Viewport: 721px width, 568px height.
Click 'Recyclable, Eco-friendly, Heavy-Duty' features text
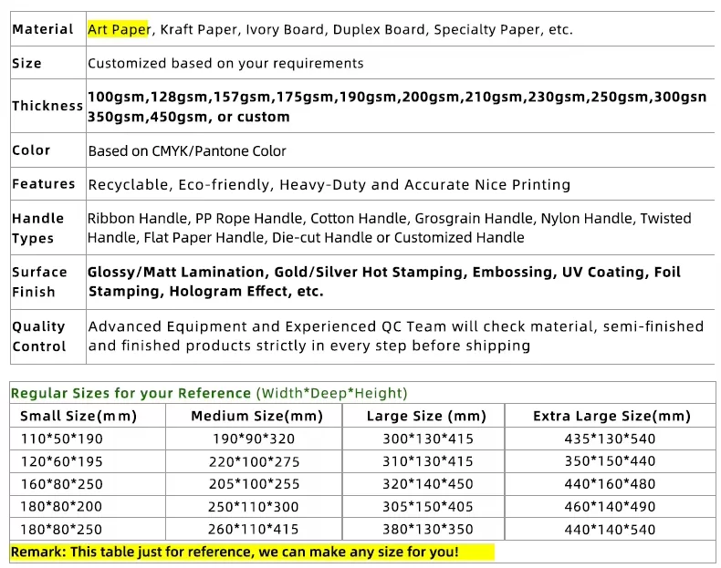click(227, 184)
